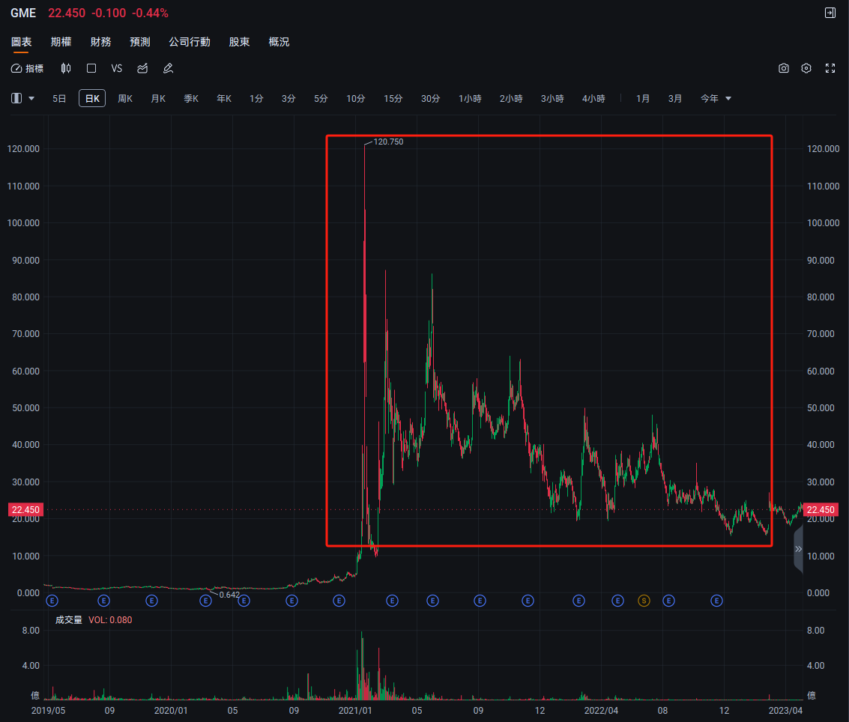Click the orange S marker on the timeline
The image size is (849, 722).
(643, 601)
